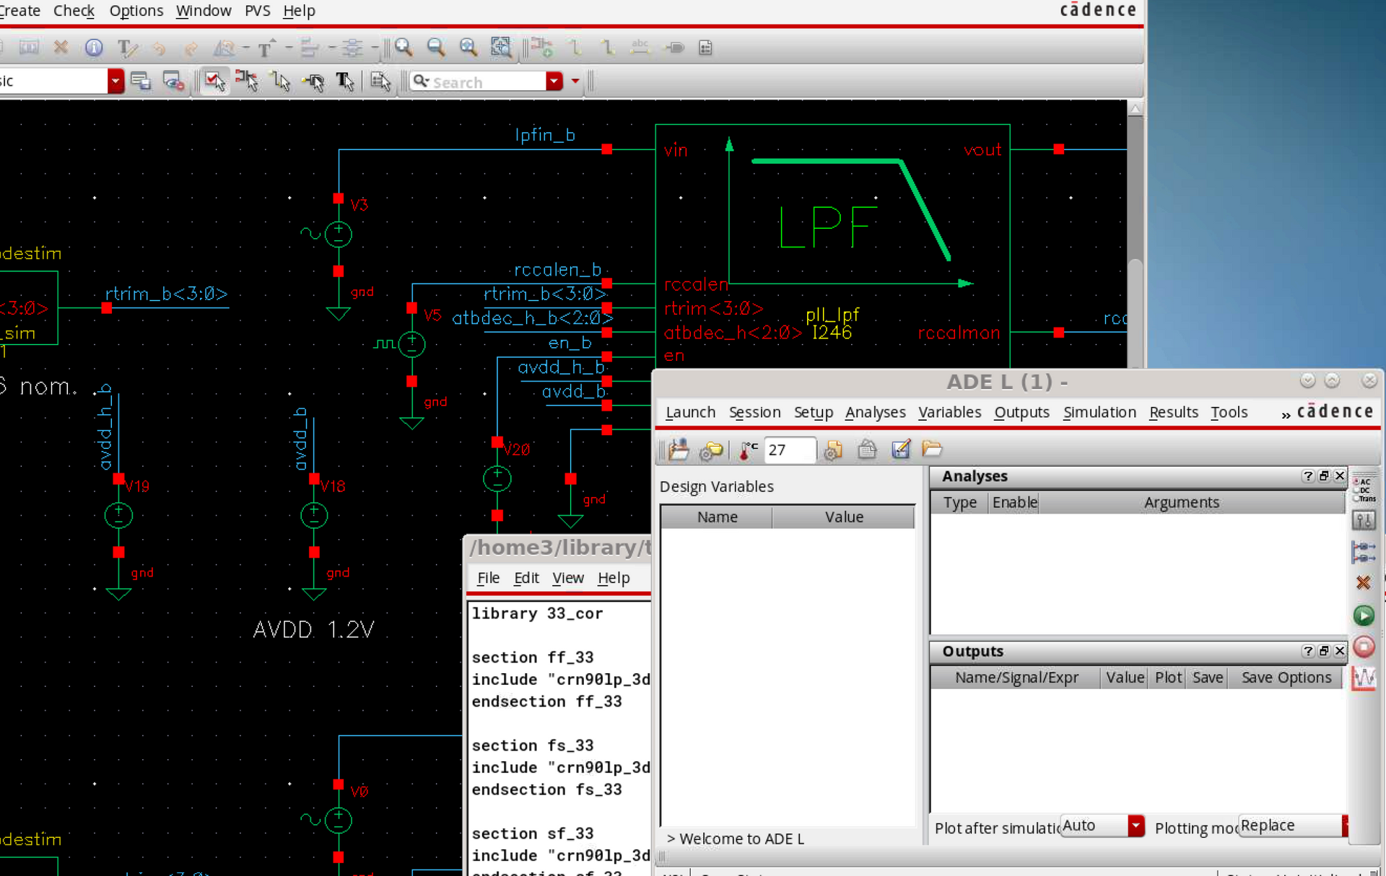Open the Window menu in schematic editor
This screenshot has height=876, width=1386.
(x=204, y=11)
